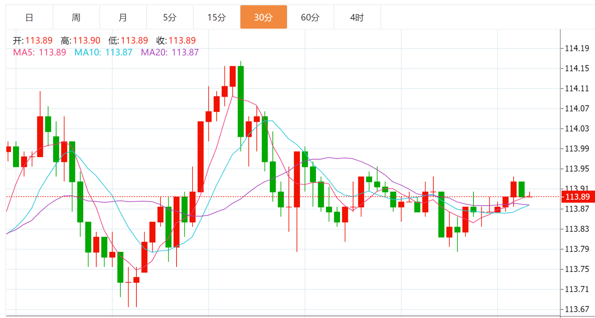Click the highlighted 30分 tab
The width and height of the screenshot is (595, 318).
pos(263,17)
